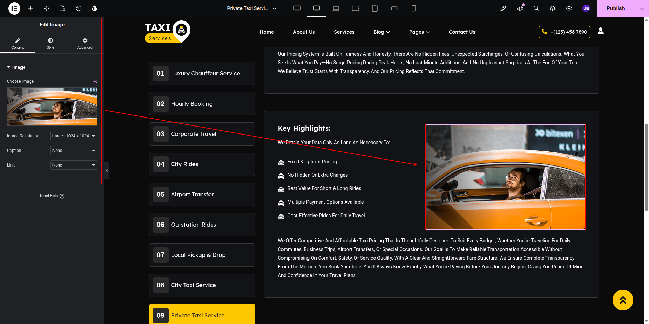Click the droplet theme icon in top bar

(x=95, y=8)
